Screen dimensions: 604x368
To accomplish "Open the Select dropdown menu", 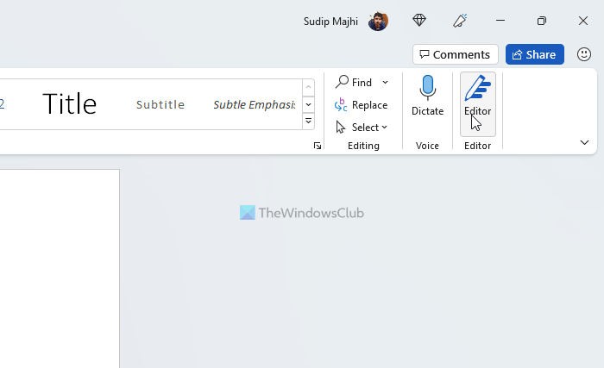I will tap(384, 128).
